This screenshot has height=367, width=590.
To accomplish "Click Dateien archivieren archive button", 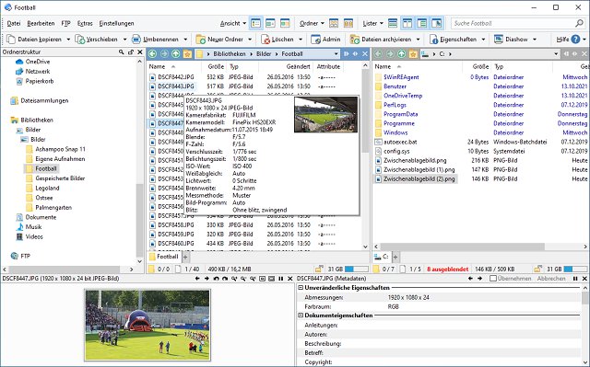I will click(x=381, y=39).
